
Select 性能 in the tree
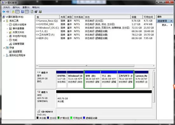tap(15, 40)
